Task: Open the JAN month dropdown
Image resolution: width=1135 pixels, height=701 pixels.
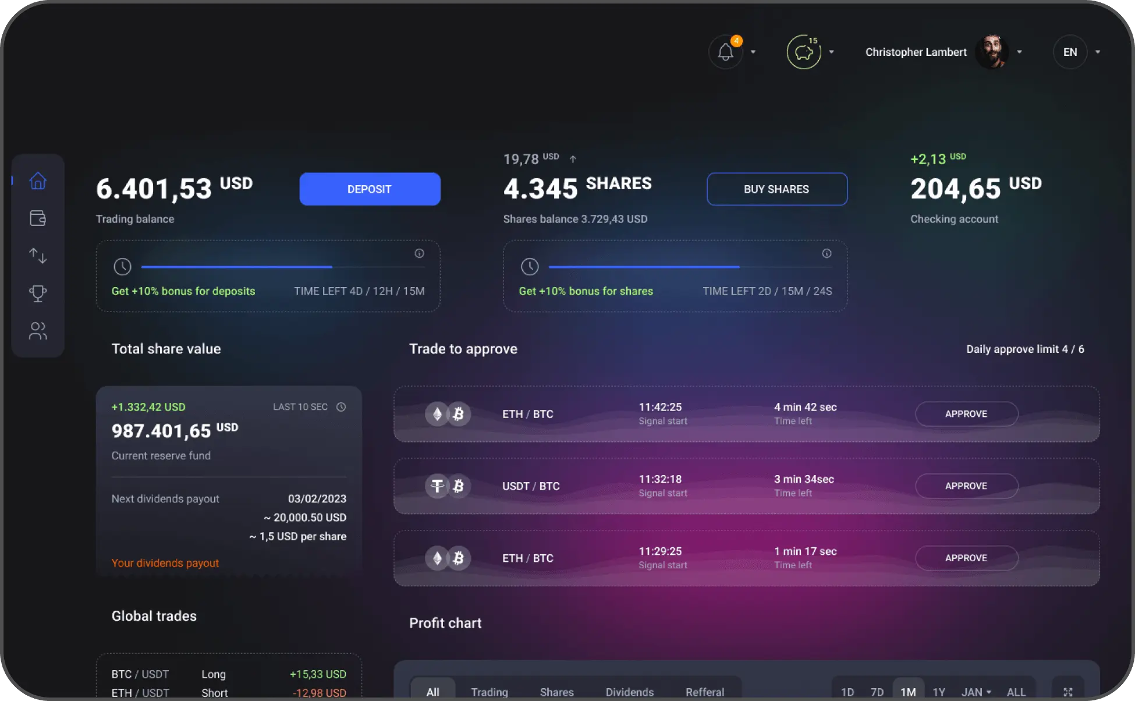Action: pos(976,692)
